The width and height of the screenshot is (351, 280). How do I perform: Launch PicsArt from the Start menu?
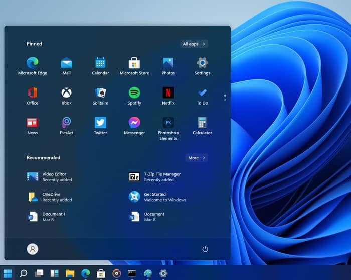66,123
